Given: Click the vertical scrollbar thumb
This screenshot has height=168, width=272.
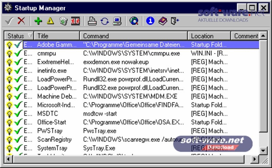Looking at the screenshot, I should tap(263, 86).
